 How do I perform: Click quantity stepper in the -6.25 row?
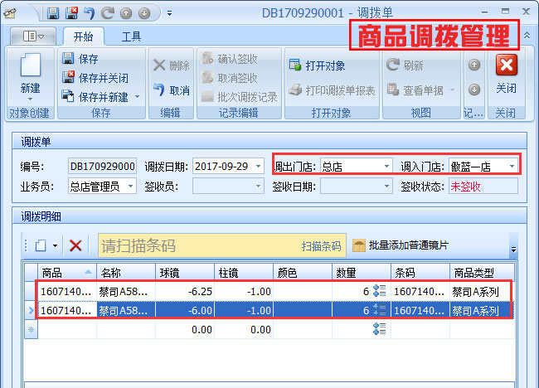click(x=380, y=291)
